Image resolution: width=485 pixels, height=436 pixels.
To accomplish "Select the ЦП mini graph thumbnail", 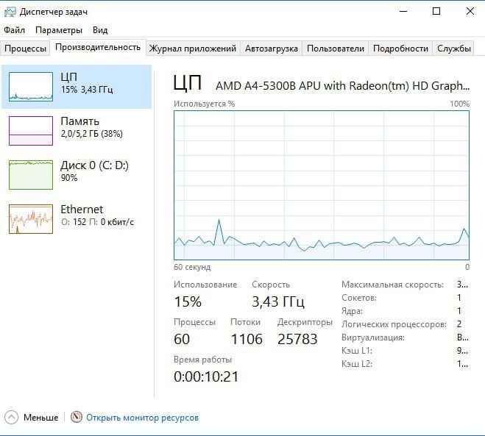I will pos(31,87).
